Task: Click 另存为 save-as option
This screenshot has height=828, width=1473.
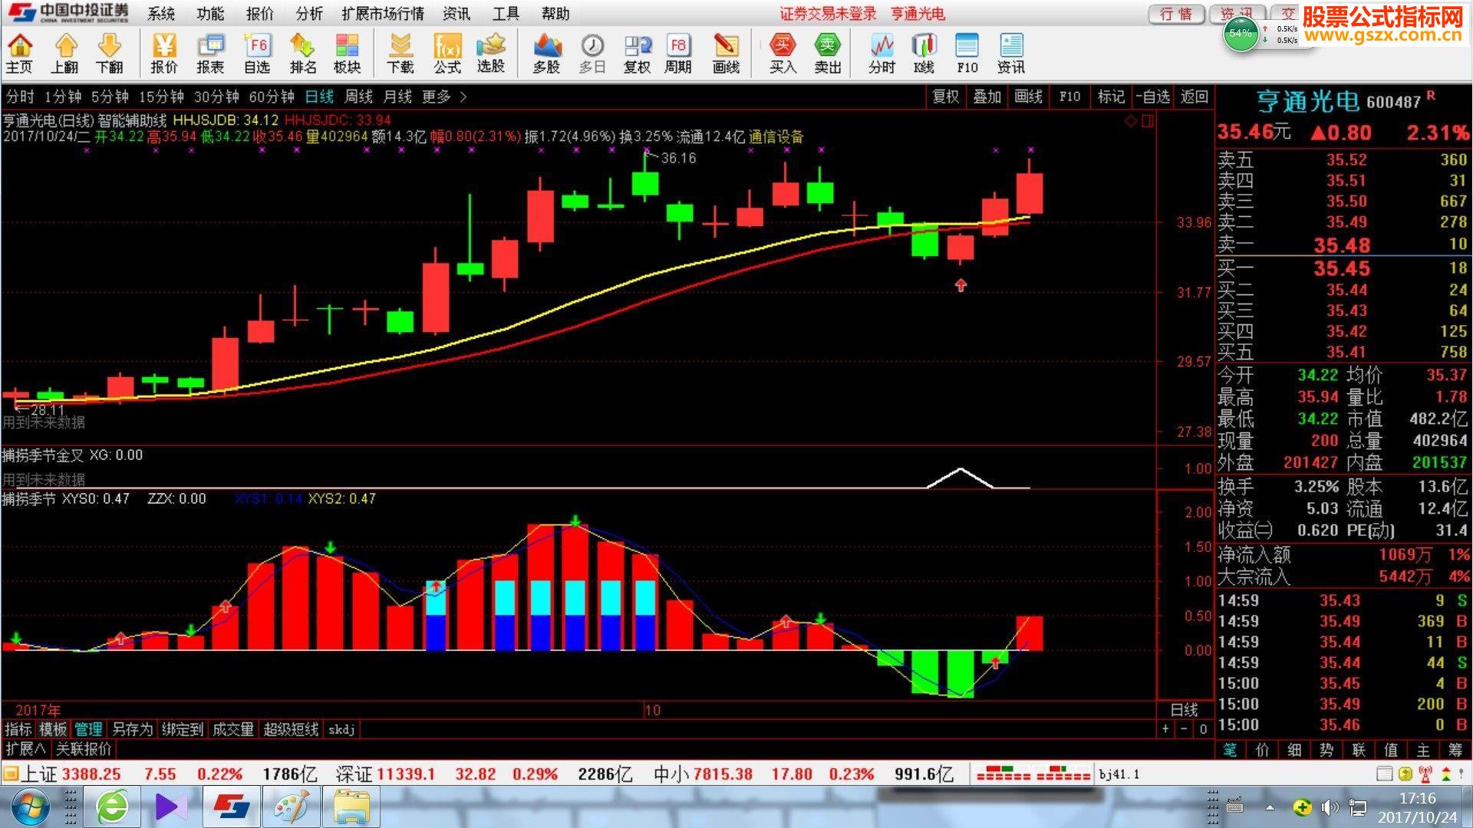Action: [x=132, y=729]
